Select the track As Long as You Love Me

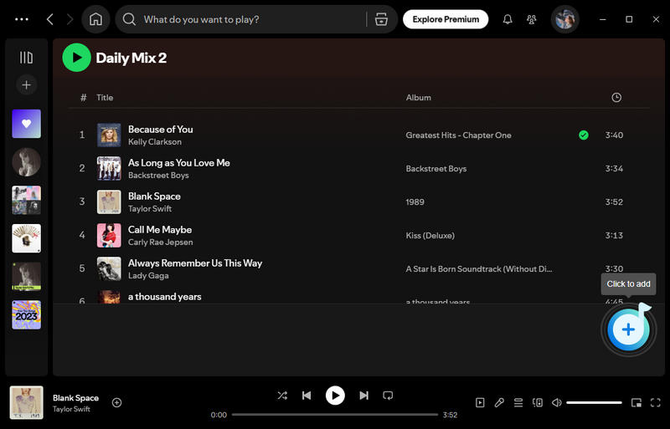click(179, 162)
